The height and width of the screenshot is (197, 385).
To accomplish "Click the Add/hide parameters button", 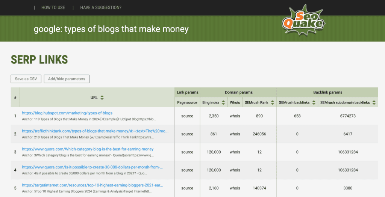I will [x=67, y=79].
